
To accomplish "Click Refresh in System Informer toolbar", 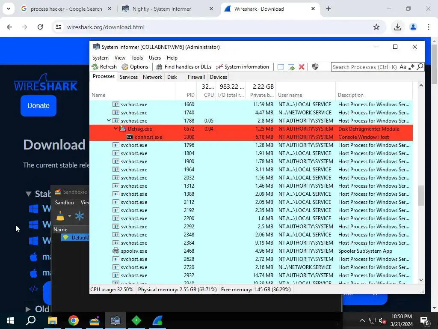I will tap(104, 67).
